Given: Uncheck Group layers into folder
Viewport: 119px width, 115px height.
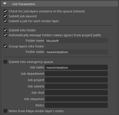Looking at the screenshot, I should (5, 46).
